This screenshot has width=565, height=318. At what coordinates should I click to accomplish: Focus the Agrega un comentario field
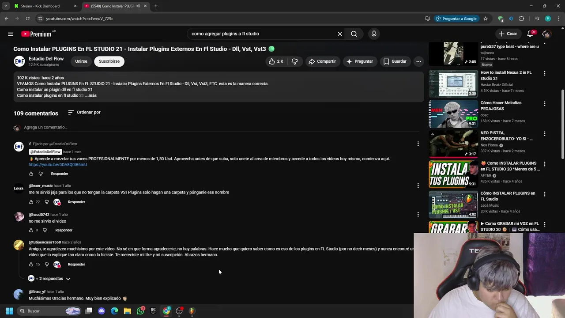(221, 127)
